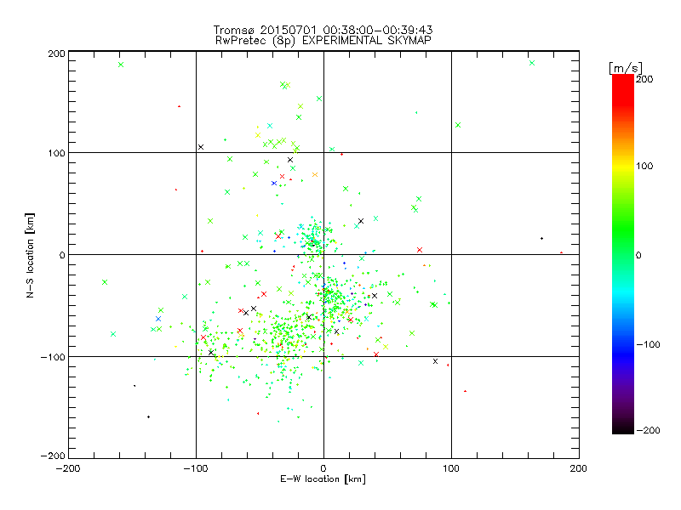Click the 'N-S location [km]' axis label

click(30, 255)
